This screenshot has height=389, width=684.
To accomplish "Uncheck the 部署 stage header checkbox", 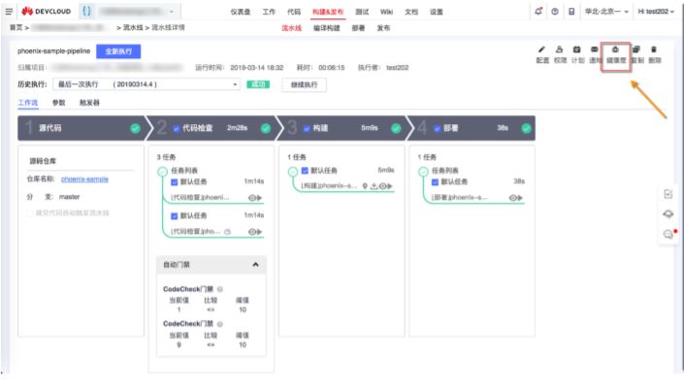I will coord(438,129).
